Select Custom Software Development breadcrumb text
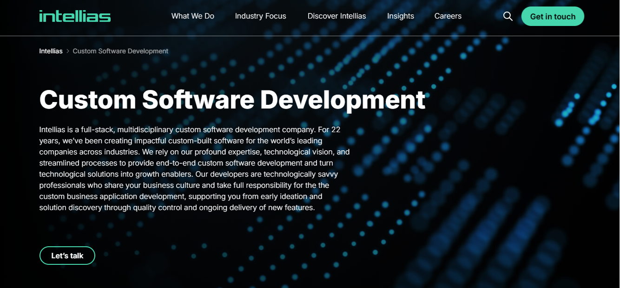Viewport: 620px width, 288px height. click(x=120, y=51)
